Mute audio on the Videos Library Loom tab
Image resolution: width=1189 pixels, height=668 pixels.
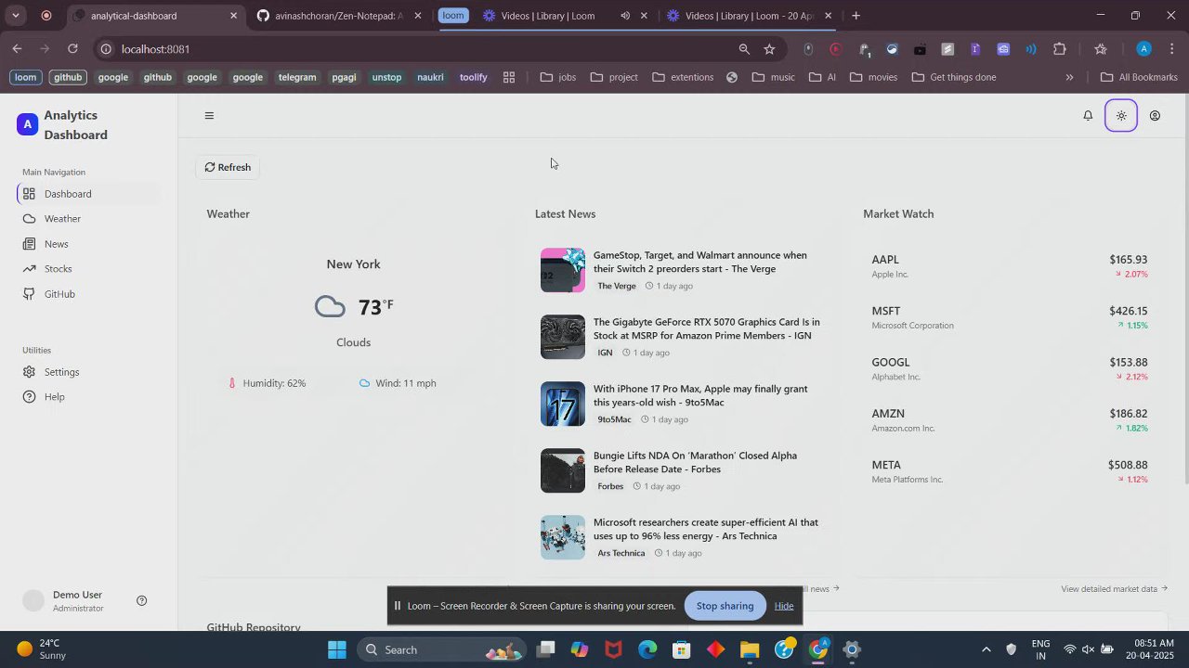click(x=625, y=16)
